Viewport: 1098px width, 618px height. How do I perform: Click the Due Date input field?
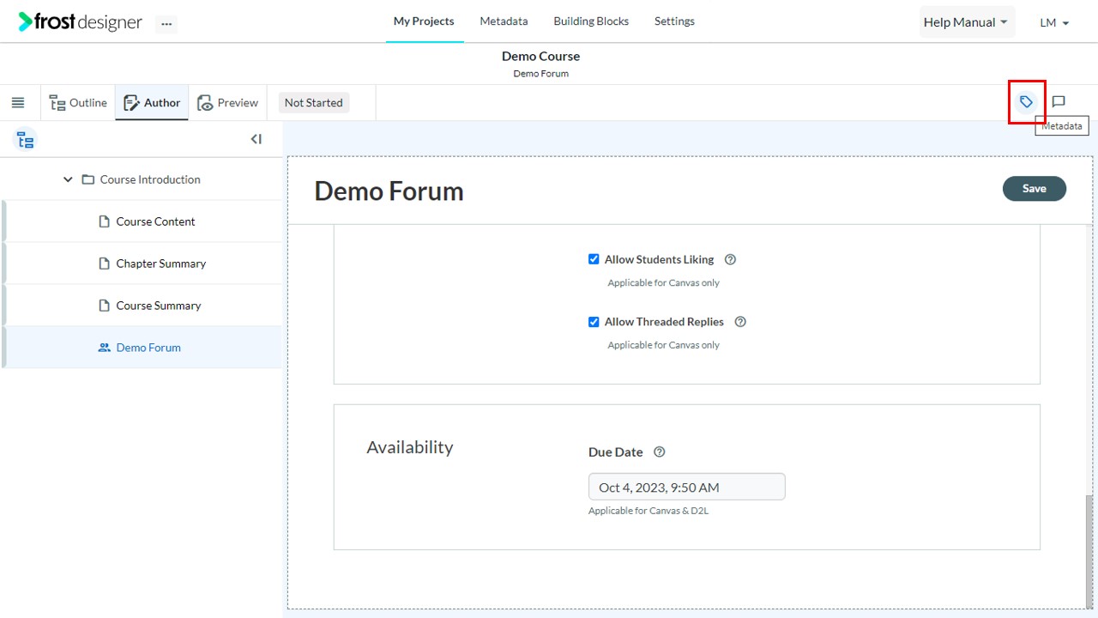(x=686, y=487)
